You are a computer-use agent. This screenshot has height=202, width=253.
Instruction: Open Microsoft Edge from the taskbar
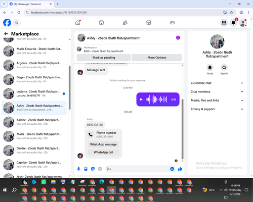[102, 182]
